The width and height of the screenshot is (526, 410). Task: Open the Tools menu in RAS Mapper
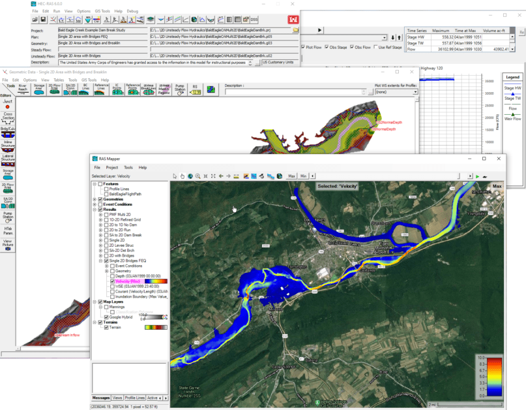click(x=128, y=167)
